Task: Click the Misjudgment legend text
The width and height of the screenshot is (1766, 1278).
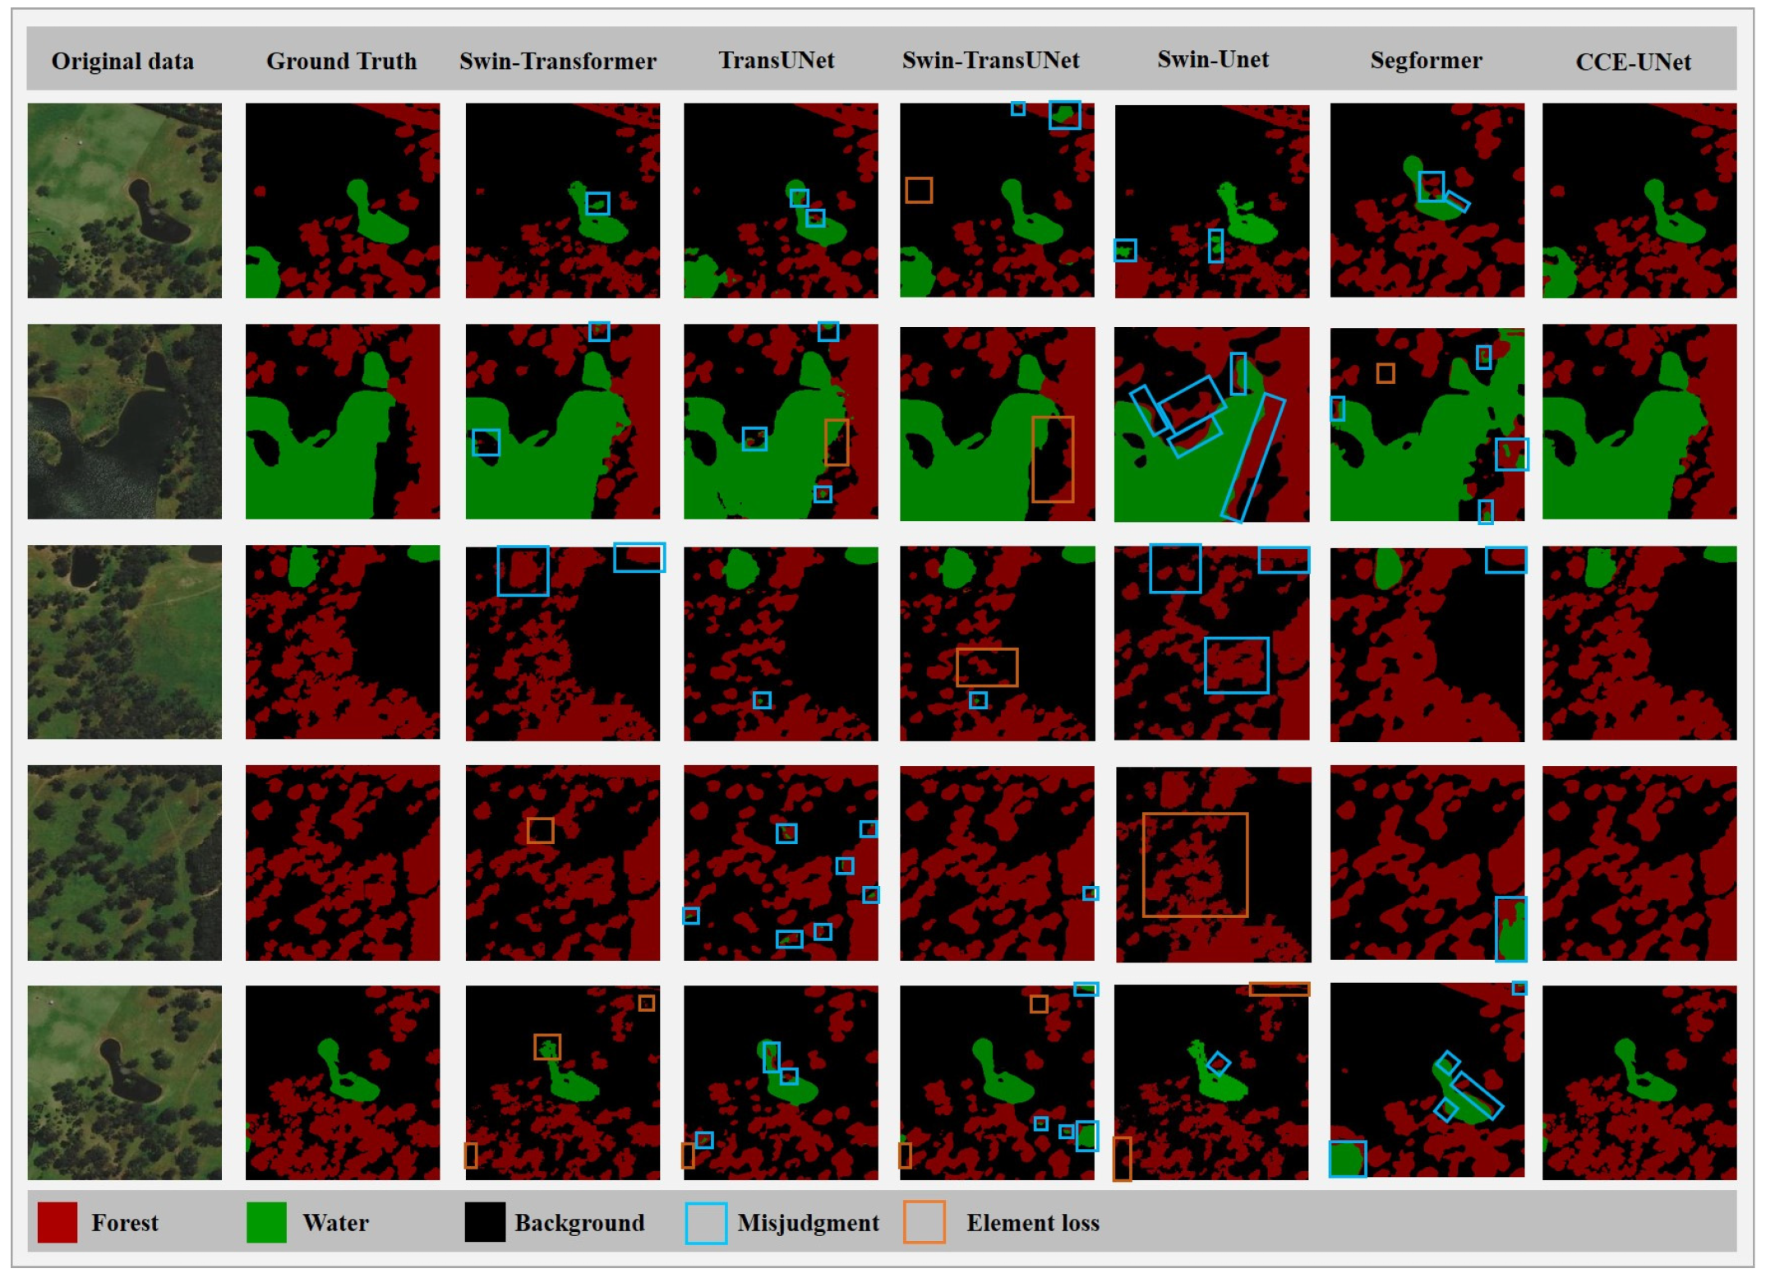Action: click(808, 1222)
